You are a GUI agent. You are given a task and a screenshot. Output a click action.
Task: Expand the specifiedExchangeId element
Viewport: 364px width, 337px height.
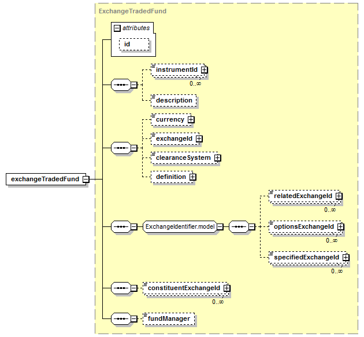click(x=346, y=257)
